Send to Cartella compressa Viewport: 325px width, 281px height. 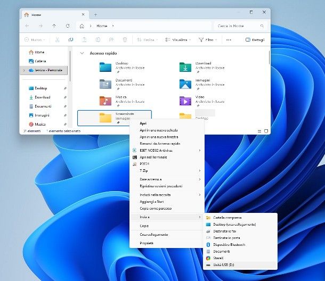click(x=240, y=218)
